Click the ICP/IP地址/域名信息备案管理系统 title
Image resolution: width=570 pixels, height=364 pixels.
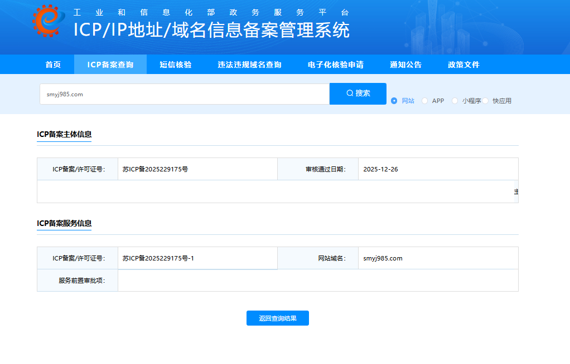point(211,29)
